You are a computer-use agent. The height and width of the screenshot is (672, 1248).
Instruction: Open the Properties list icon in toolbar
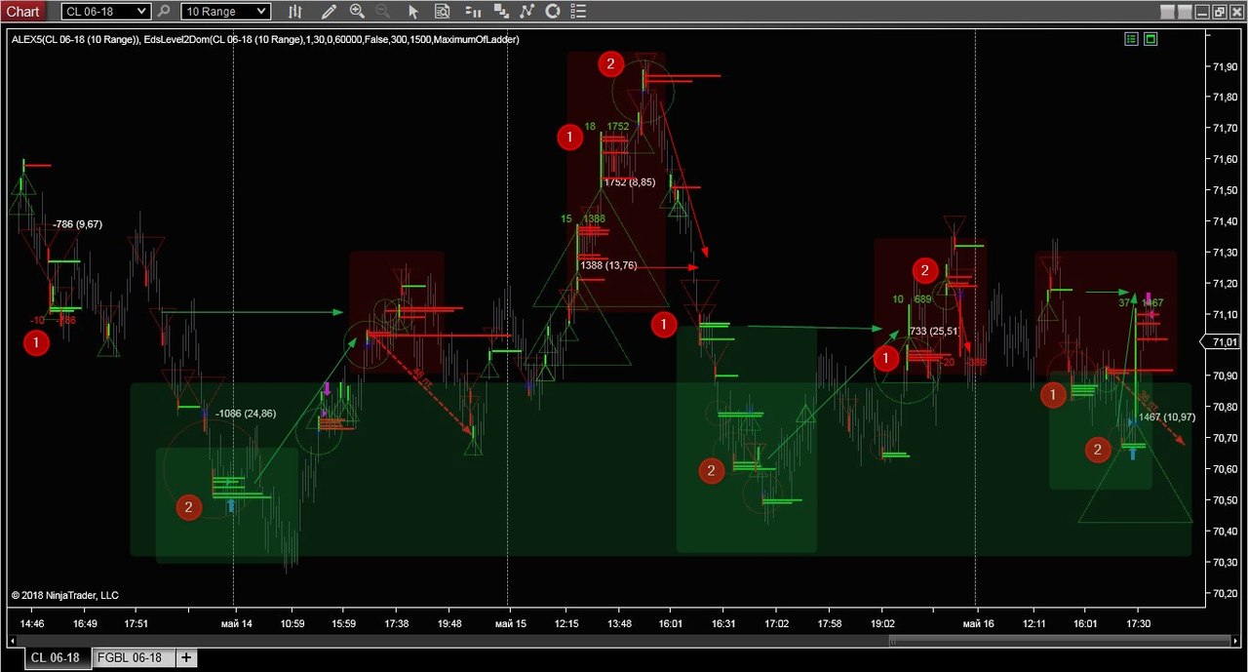[x=579, y=12]
